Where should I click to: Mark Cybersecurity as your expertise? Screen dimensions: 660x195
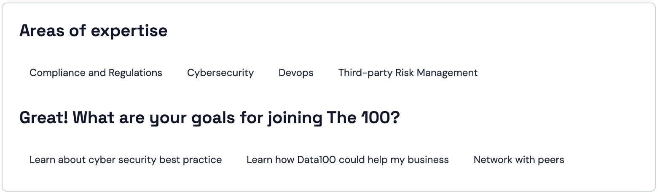pos(220,73)
